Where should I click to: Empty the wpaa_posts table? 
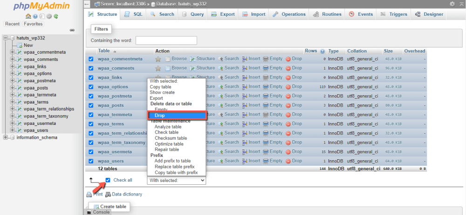coord(273,105)
